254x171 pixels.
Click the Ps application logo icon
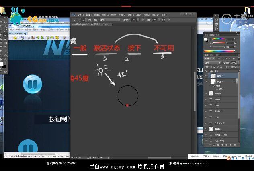(73, 15)
